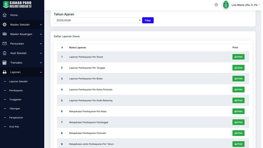
Task: Click the Aset Sekolah clipboard icon
Action: click(x=5, y=53)
